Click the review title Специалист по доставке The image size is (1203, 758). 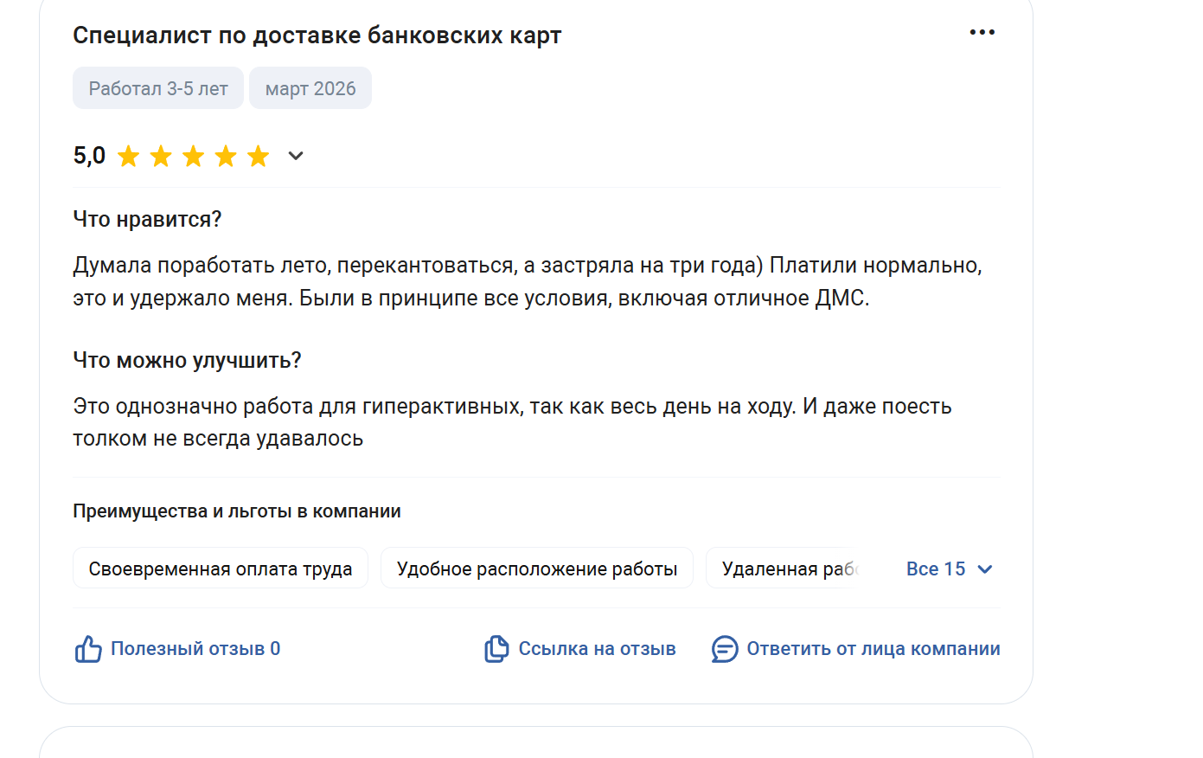[x=317, y=35]
